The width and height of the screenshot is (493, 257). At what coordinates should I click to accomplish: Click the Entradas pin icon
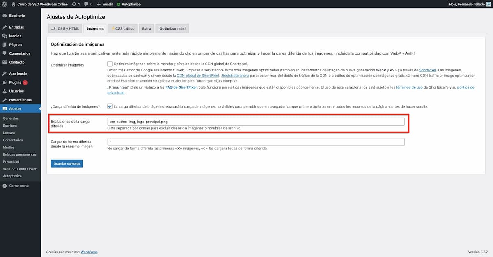point(5,27)
